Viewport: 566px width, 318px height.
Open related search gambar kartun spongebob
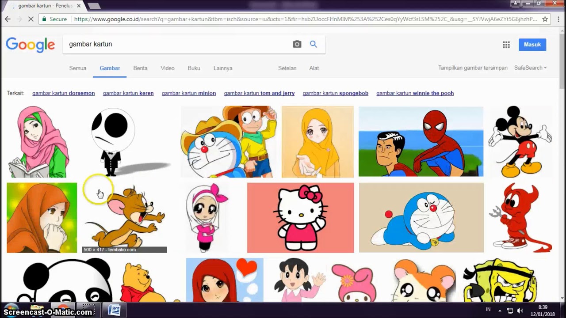point(336,93)
